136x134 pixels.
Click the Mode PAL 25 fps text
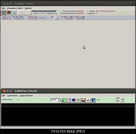pos(102,11)
